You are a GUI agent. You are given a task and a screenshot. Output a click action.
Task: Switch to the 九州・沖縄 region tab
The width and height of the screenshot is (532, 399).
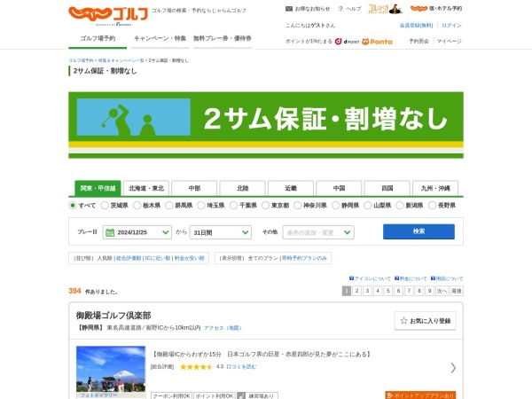(435, 188)
